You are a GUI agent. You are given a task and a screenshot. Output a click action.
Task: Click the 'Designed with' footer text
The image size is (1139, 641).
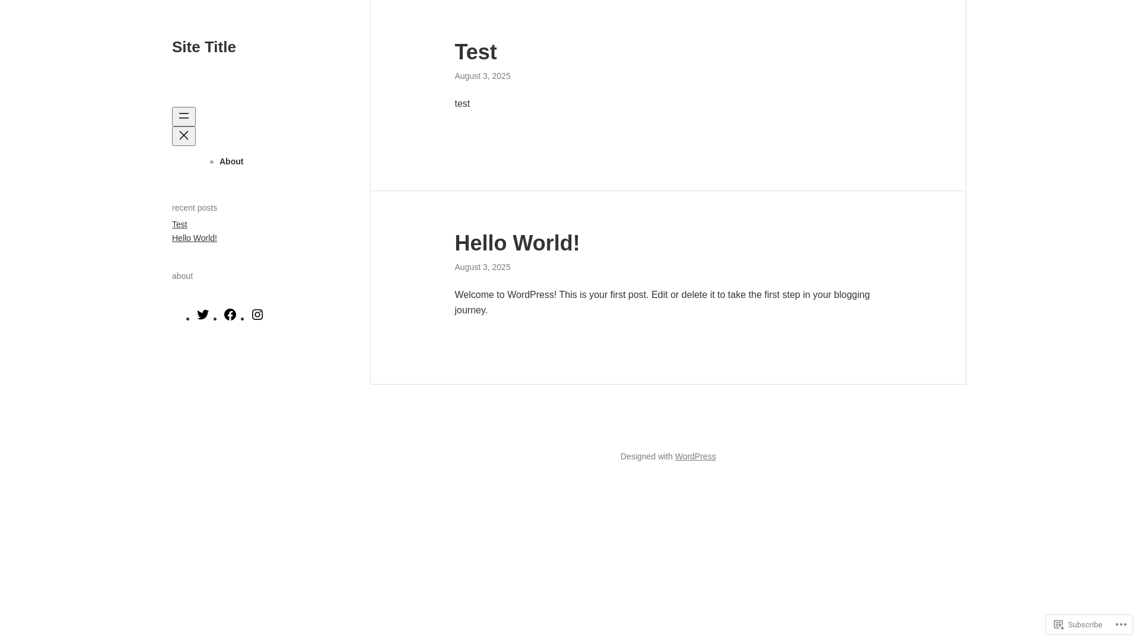click(647, 456)
